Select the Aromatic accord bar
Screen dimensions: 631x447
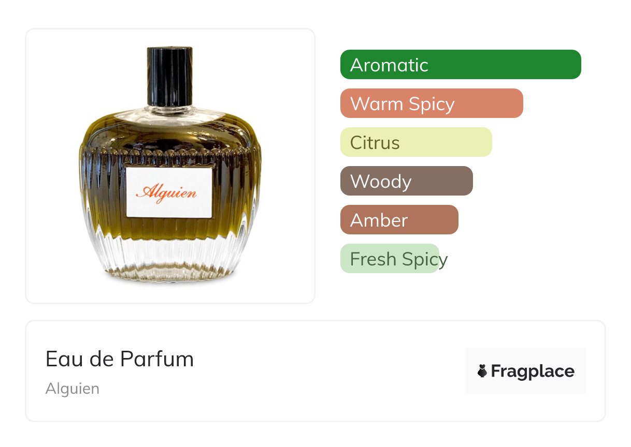(461, 65)
